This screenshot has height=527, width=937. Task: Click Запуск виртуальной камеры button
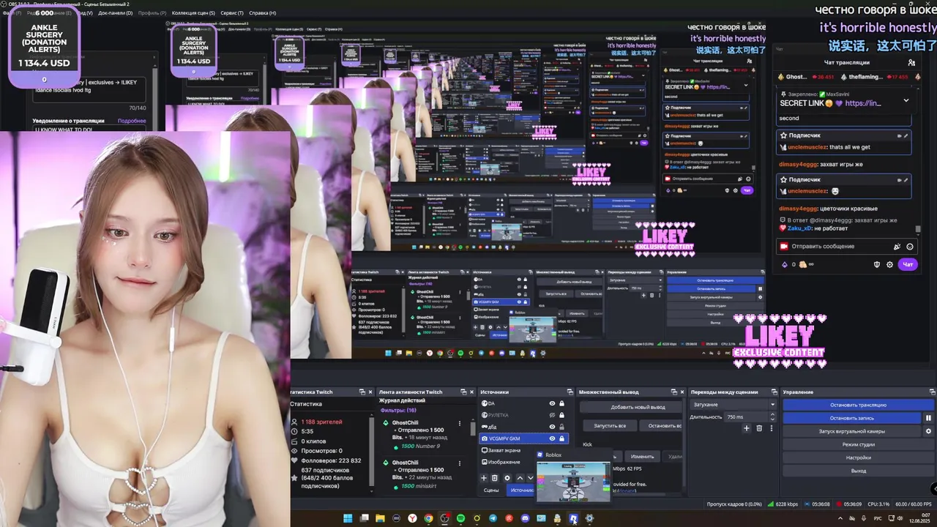[x=851, y=431]
